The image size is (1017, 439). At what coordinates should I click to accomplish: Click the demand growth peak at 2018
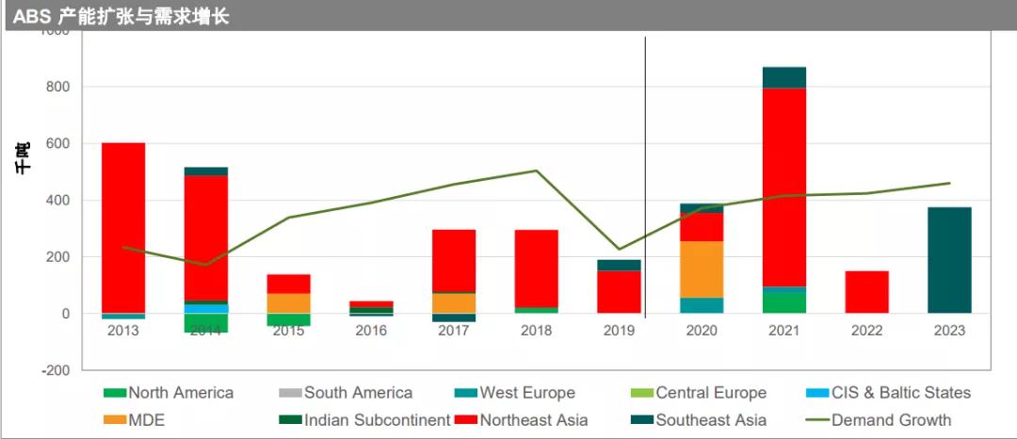tap(537, 171)
